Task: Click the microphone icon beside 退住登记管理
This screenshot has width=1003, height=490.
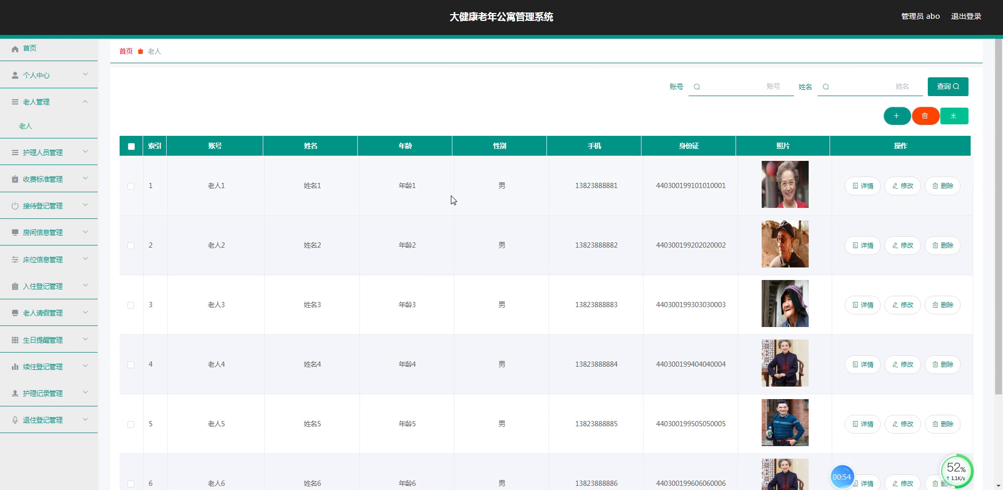Action: point(15,420)
